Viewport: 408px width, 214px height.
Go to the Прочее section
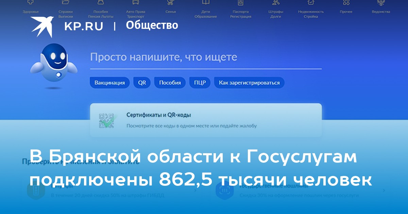pyautogui.click(x=346, y=12)
